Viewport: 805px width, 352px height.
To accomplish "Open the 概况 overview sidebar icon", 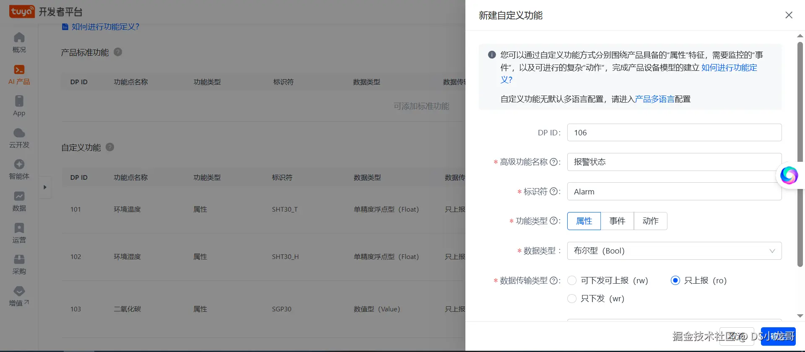I will [19, 38].
